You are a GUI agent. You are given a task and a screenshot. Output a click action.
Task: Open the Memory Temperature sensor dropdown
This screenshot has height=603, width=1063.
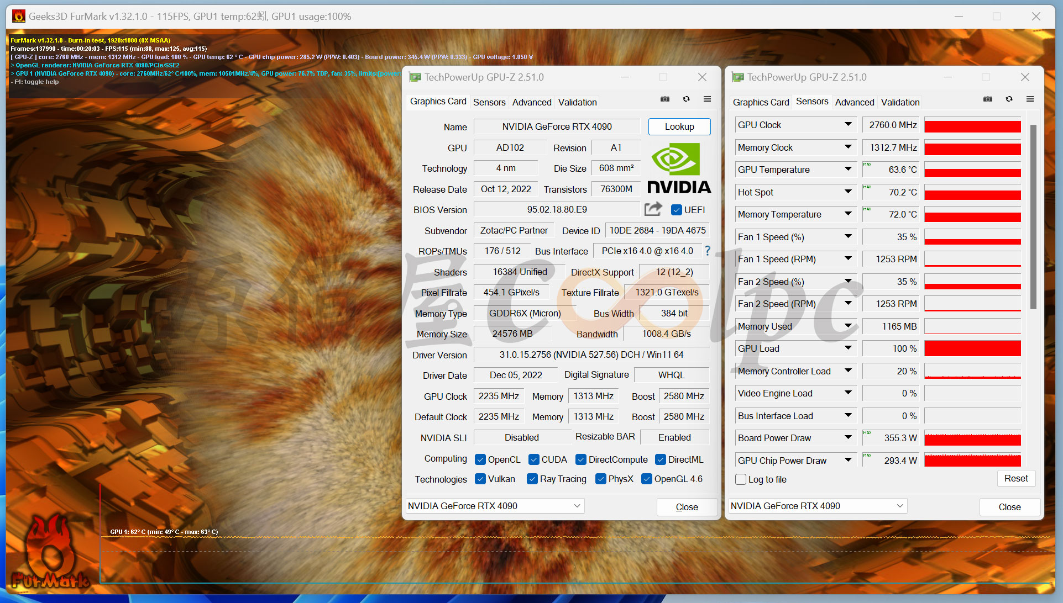848,214
